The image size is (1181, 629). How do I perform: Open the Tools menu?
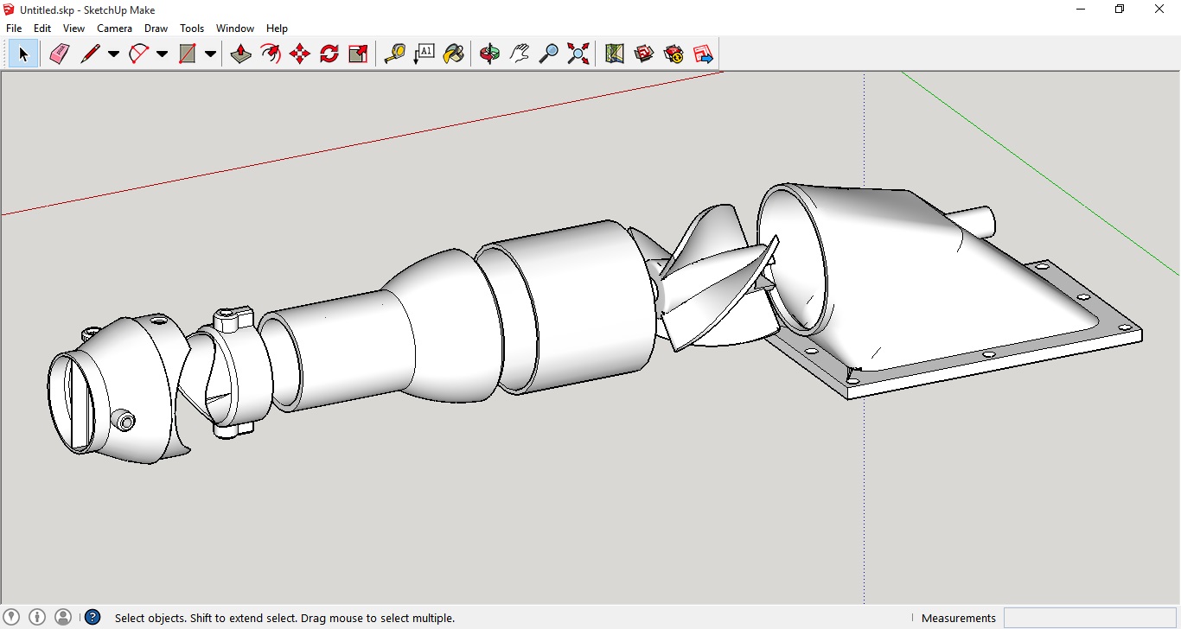point(192,29)
